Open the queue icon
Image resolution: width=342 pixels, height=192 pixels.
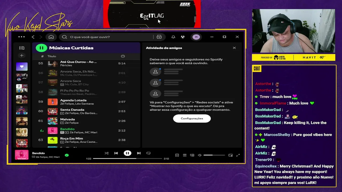click(185, 155)
